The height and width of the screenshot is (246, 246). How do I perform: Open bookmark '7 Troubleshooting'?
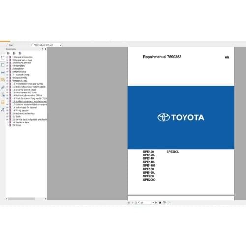[x=21, y=75]
